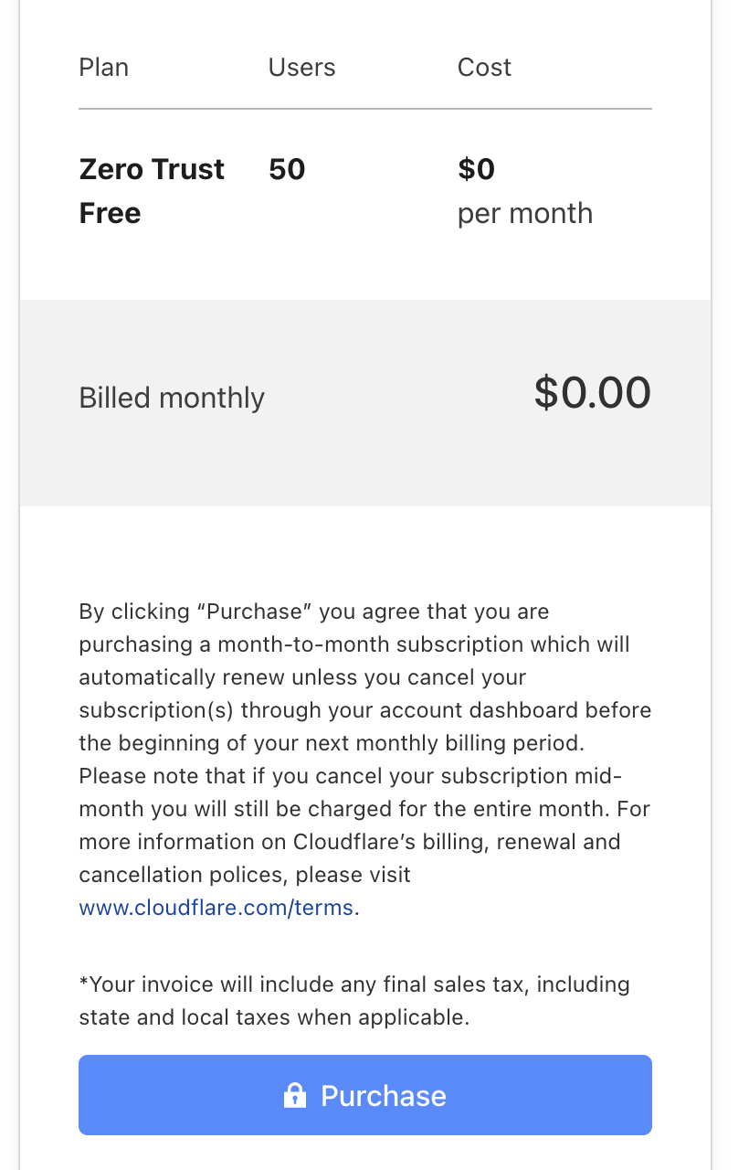
Task: Click the 'charged for the entire month' text
Action: pyautogui.click(x=455, y=809)
